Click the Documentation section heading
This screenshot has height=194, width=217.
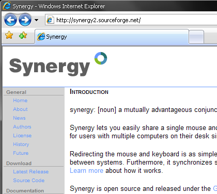coord(25,191)
